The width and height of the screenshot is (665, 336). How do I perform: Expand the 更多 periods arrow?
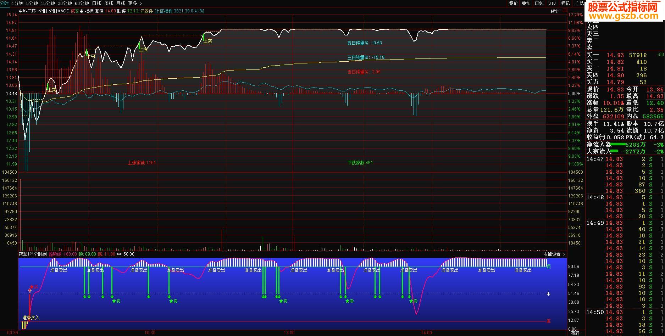coord(141,3)
